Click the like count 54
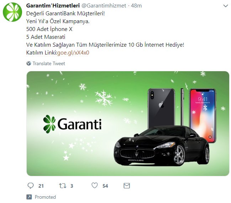231x203 pixels. [x=105, y=186]
